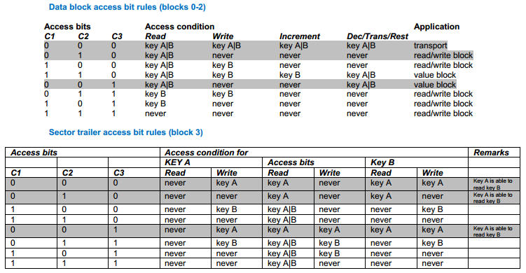The width and height of the screenshot is (526, 273).
Task: Select last 'read/write block' application cell
Action: click(443, 113)
